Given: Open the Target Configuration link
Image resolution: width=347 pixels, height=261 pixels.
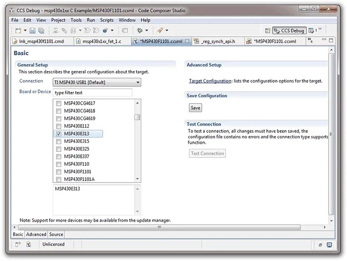Looking at the screenshot, I should (210, 81).
